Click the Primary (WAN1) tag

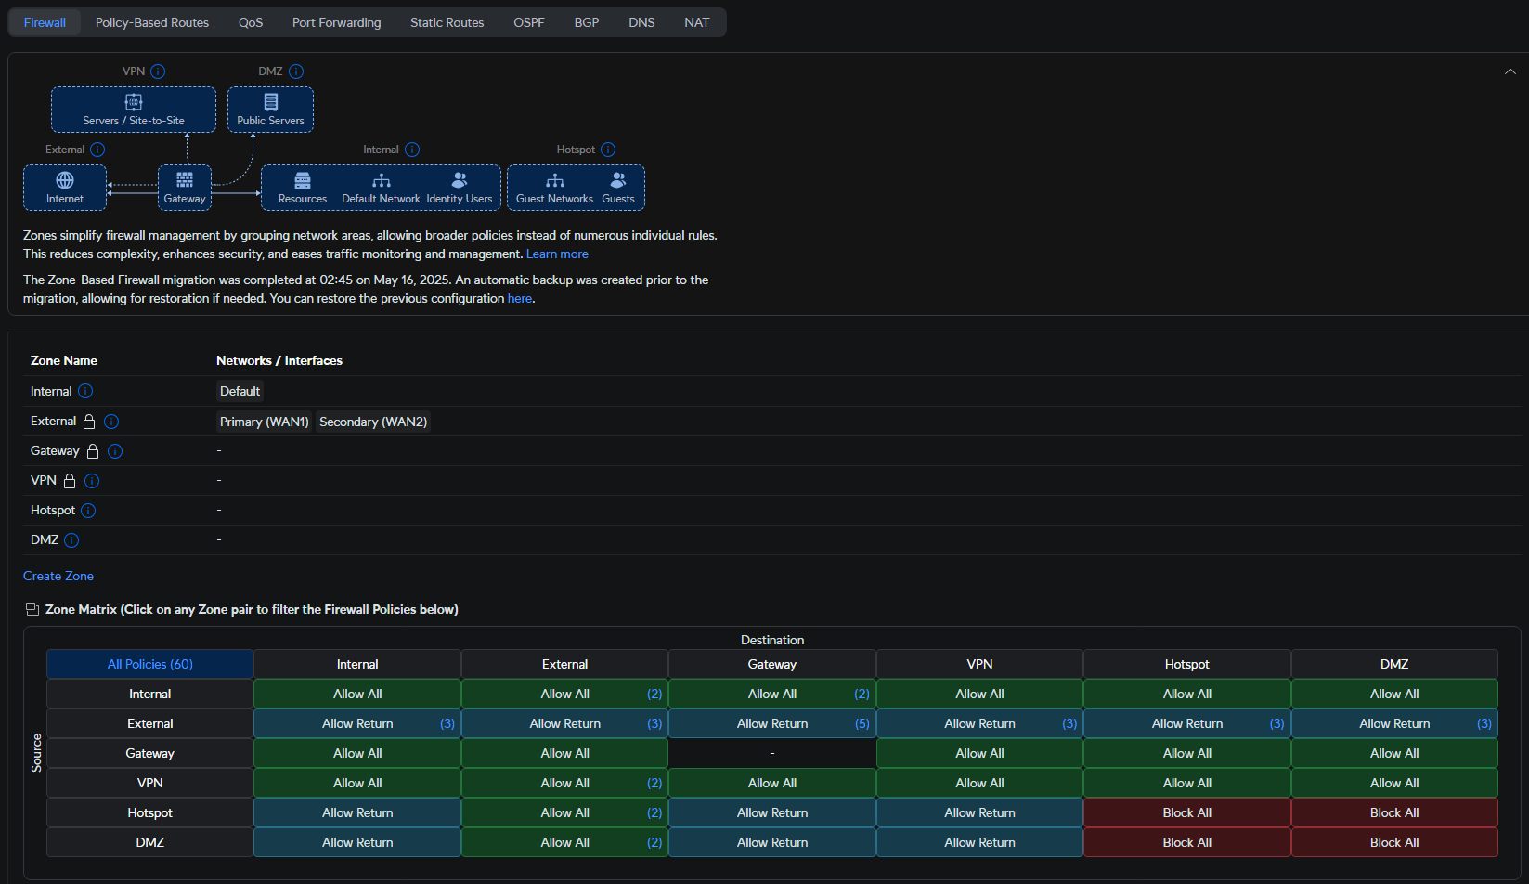[x=265, y=422]
